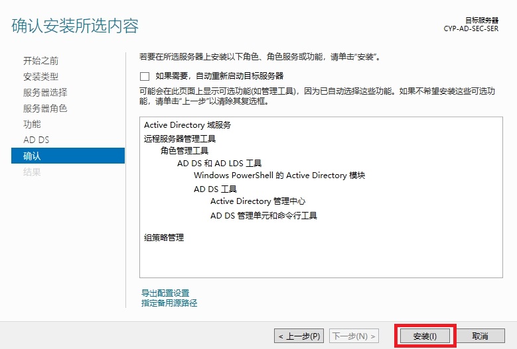This screenshot has height=349, width=517.
Task: Select the highlighted 确认 step
Action: pos(68,156)
